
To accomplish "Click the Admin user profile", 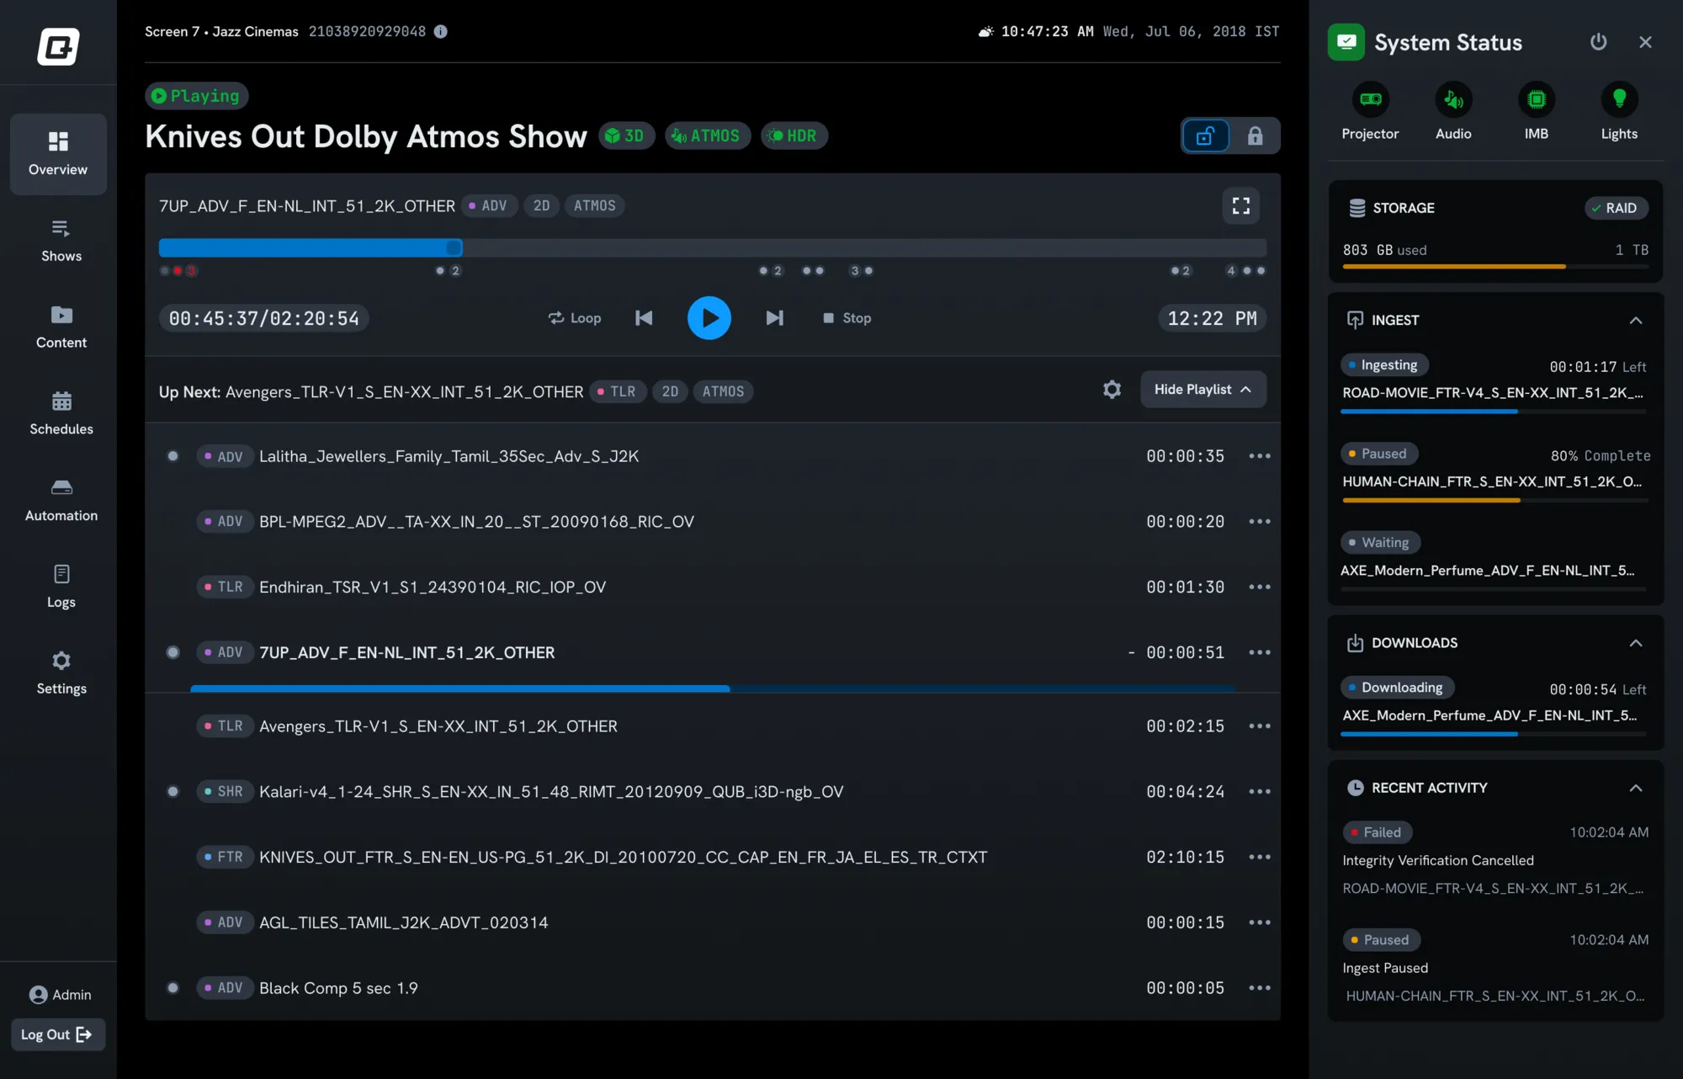I will coord(60,995).
